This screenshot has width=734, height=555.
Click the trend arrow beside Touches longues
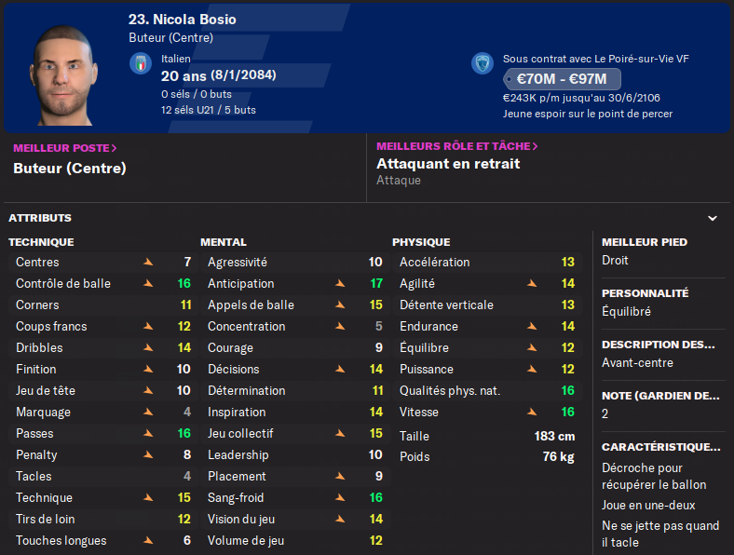pos(148,541)
